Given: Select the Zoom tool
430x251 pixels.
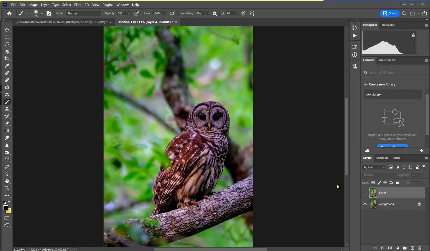Looking at the screenshot, I should [x=7, y=188].
